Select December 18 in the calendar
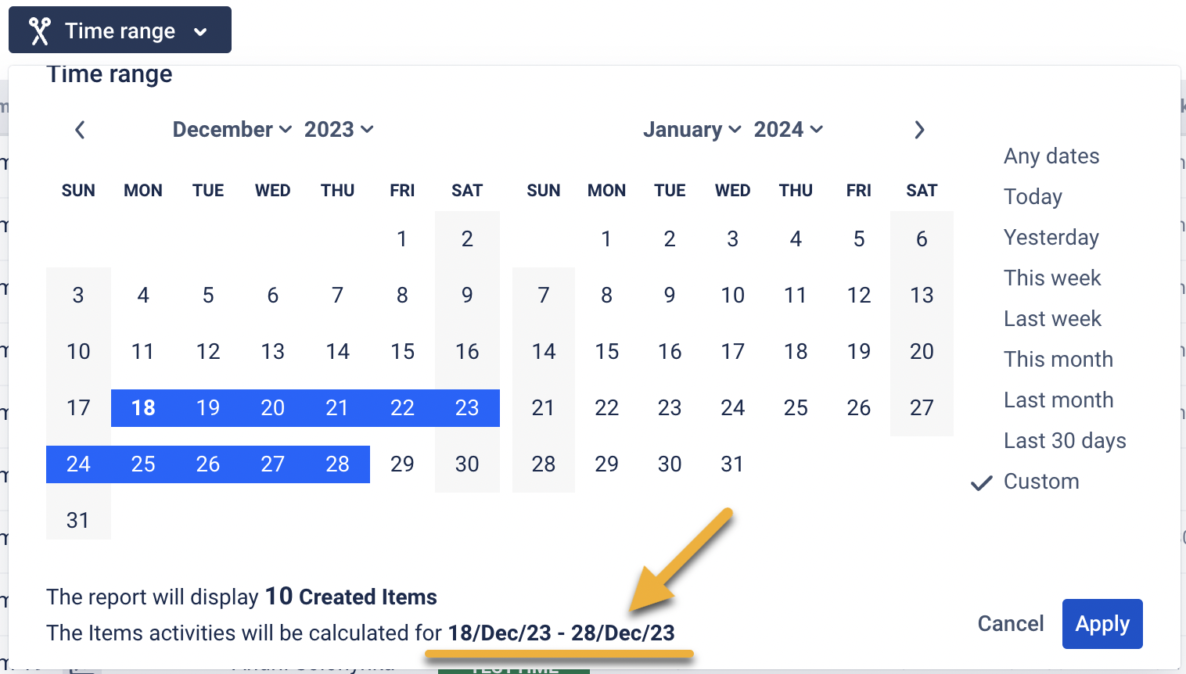This screenshot has height=674, width=1186. click(143, 408)
